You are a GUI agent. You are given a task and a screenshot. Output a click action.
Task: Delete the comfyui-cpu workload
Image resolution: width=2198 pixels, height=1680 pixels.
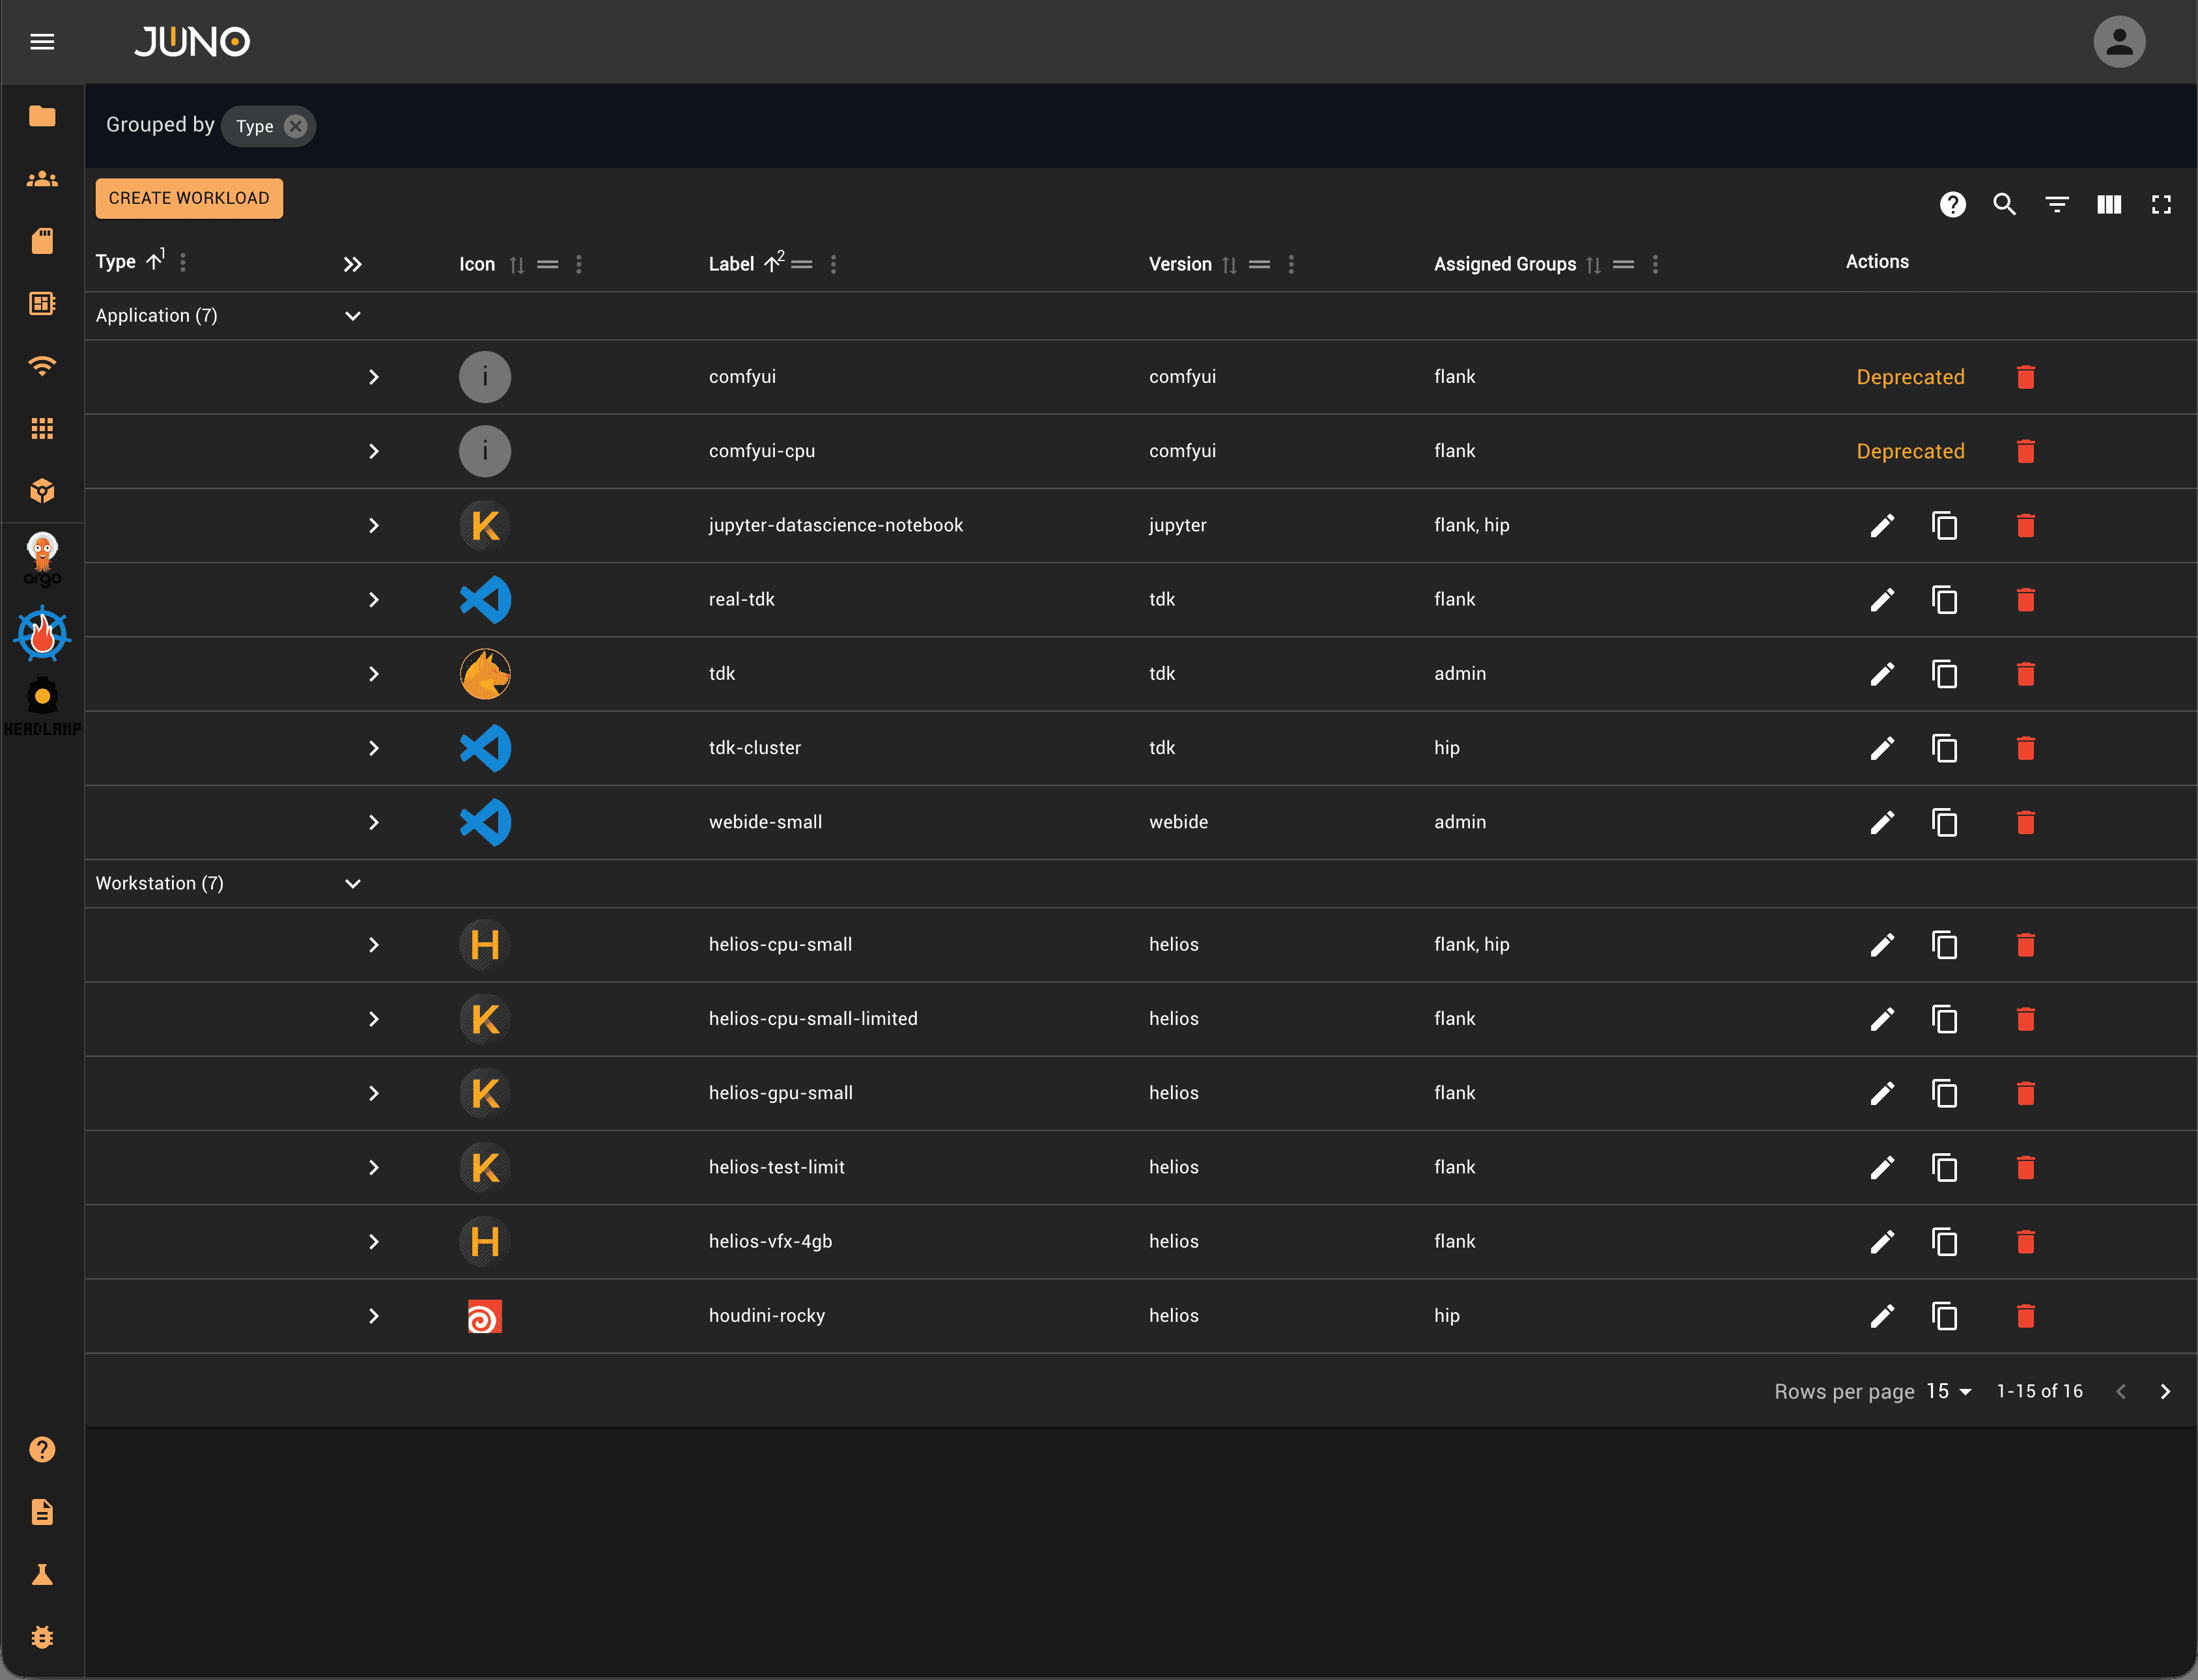[2026, 451]
